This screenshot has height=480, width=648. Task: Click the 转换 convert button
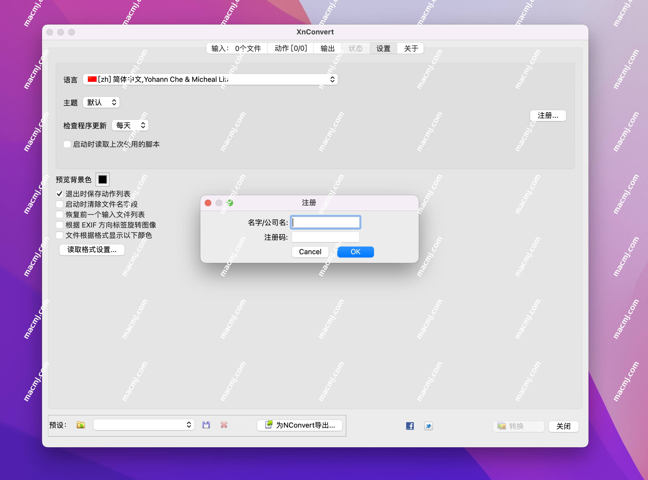tap(518, 426)
